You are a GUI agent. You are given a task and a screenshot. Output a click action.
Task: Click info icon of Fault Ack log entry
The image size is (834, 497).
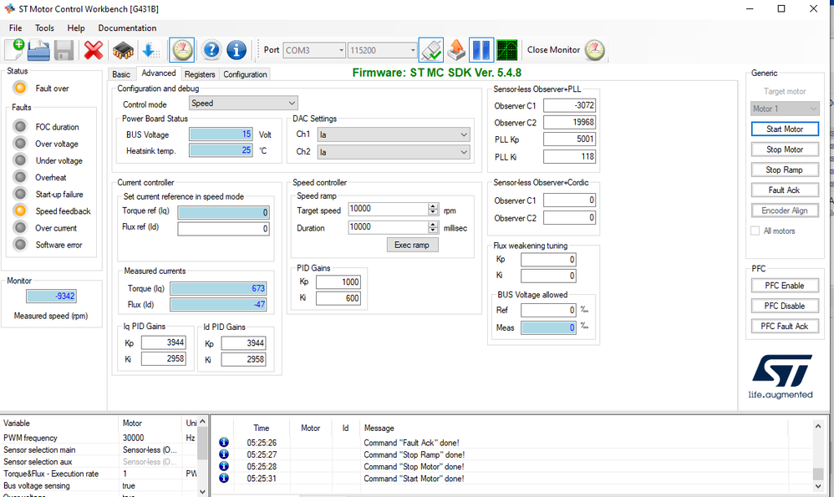click(x=224, y=442)
